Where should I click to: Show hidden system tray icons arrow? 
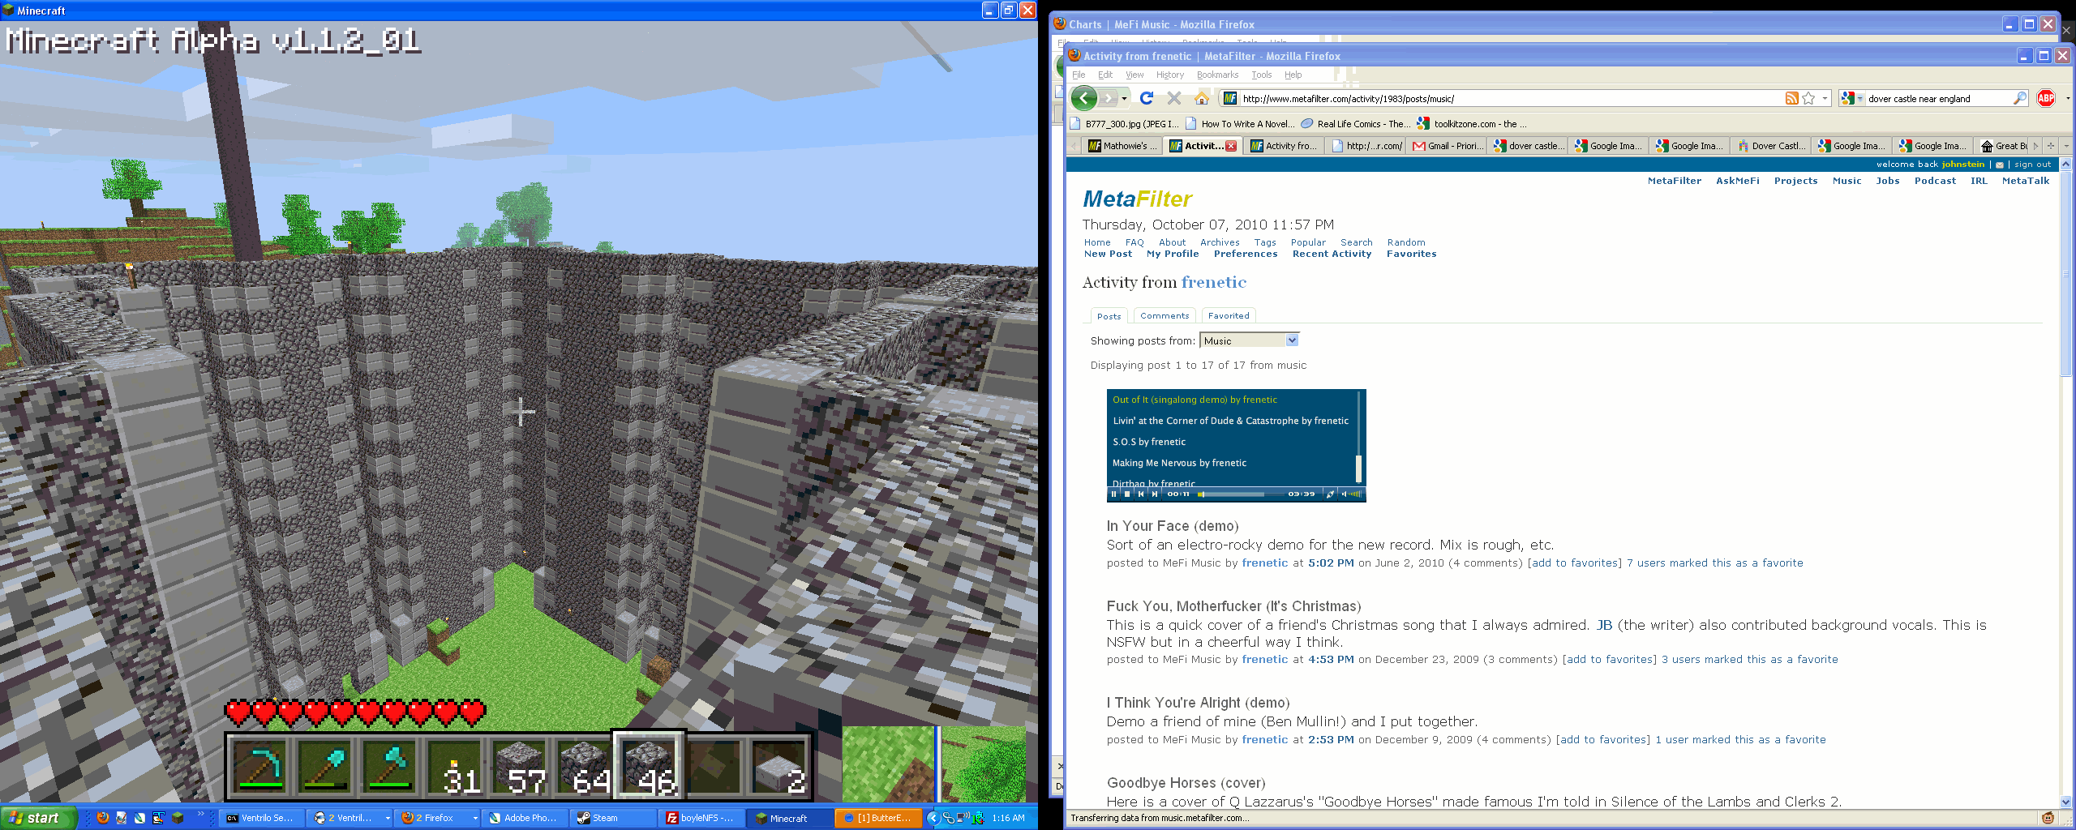[x=933, y=818]
